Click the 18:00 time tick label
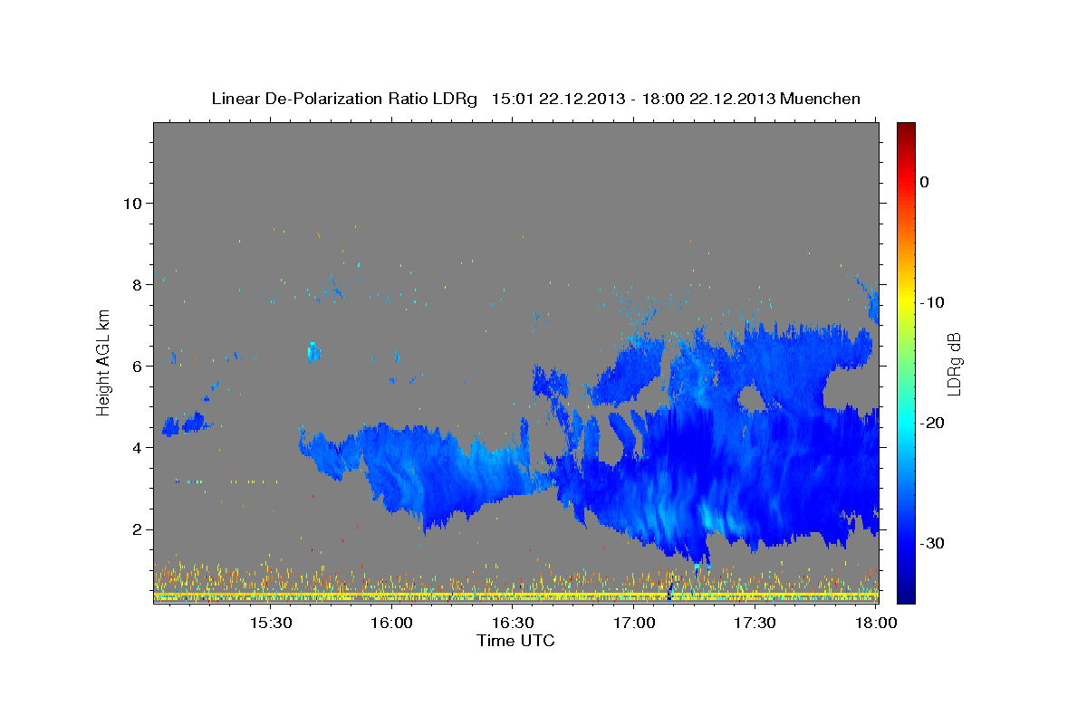This screenshot has width=1087, height=724. click(876, 624)
